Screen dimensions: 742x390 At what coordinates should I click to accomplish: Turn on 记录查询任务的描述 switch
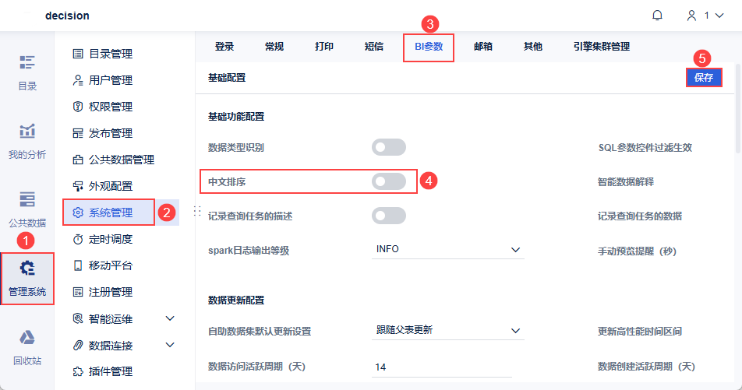coord(389,216)
